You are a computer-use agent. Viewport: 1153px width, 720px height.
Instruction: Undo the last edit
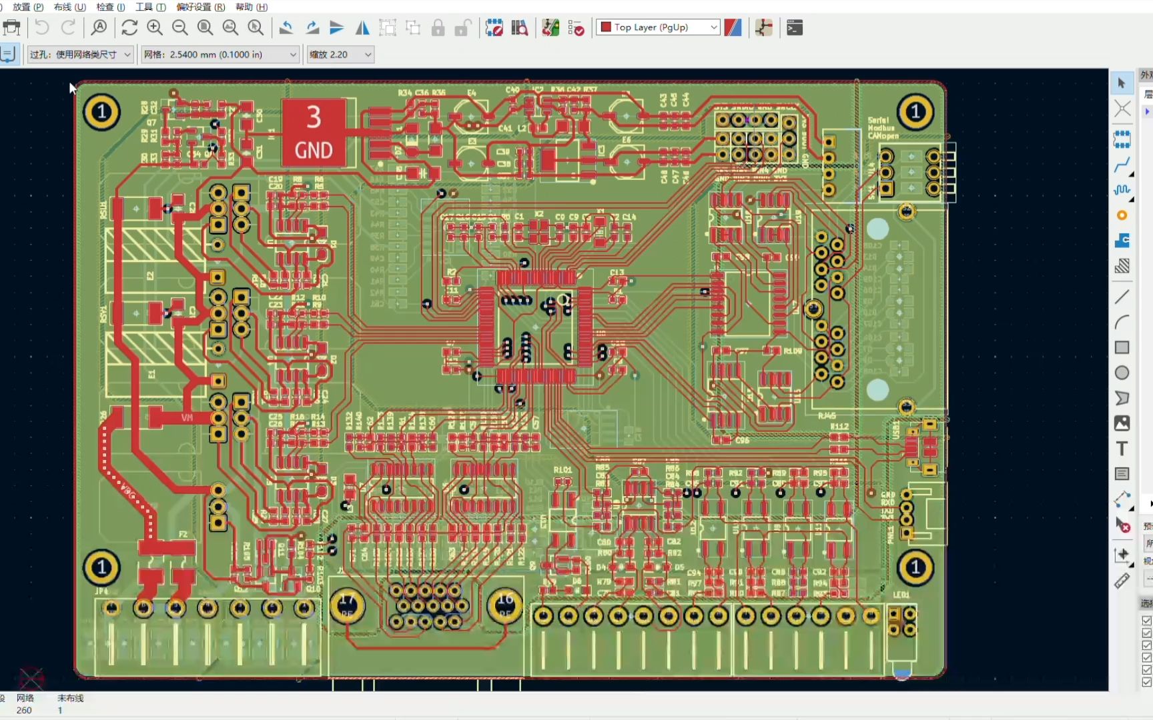41,27
